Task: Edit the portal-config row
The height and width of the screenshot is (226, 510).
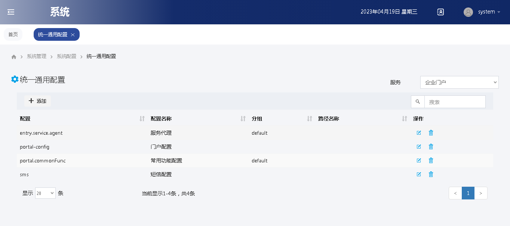Action: point(419,147)
